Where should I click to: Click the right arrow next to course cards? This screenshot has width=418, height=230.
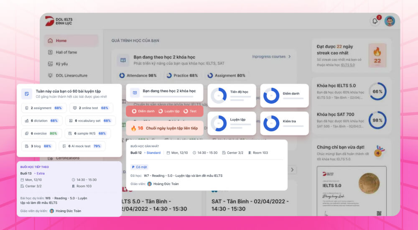(x=293, y=169)
